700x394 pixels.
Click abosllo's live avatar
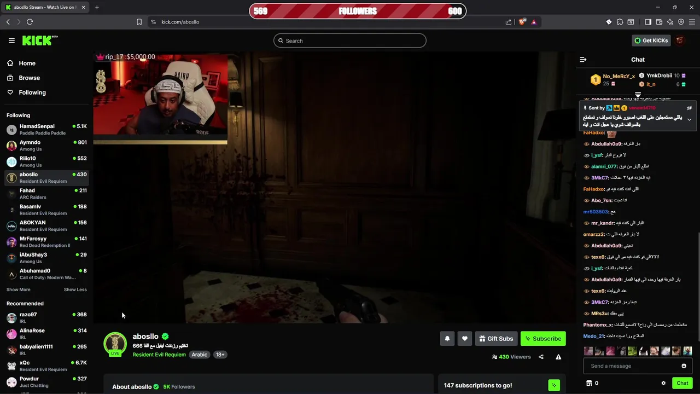click(115, 344)
